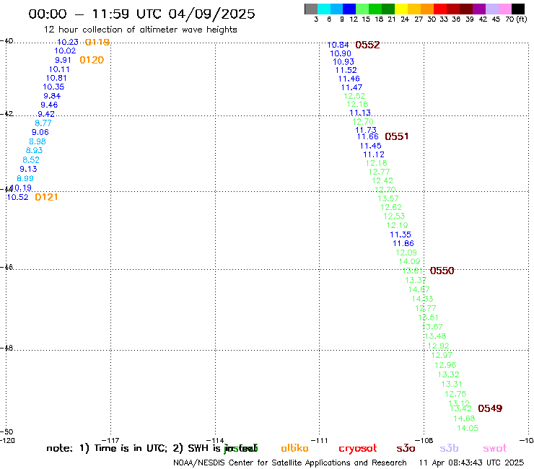
Task: Select the 'cryosat' satellite legend label
Action: [358, 448]
